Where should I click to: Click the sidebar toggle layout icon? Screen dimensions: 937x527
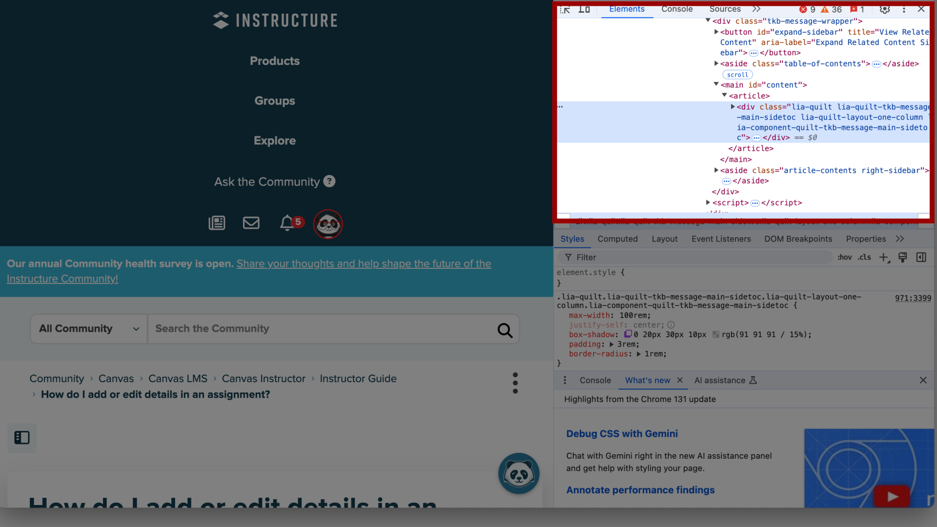tap(22, 438)
